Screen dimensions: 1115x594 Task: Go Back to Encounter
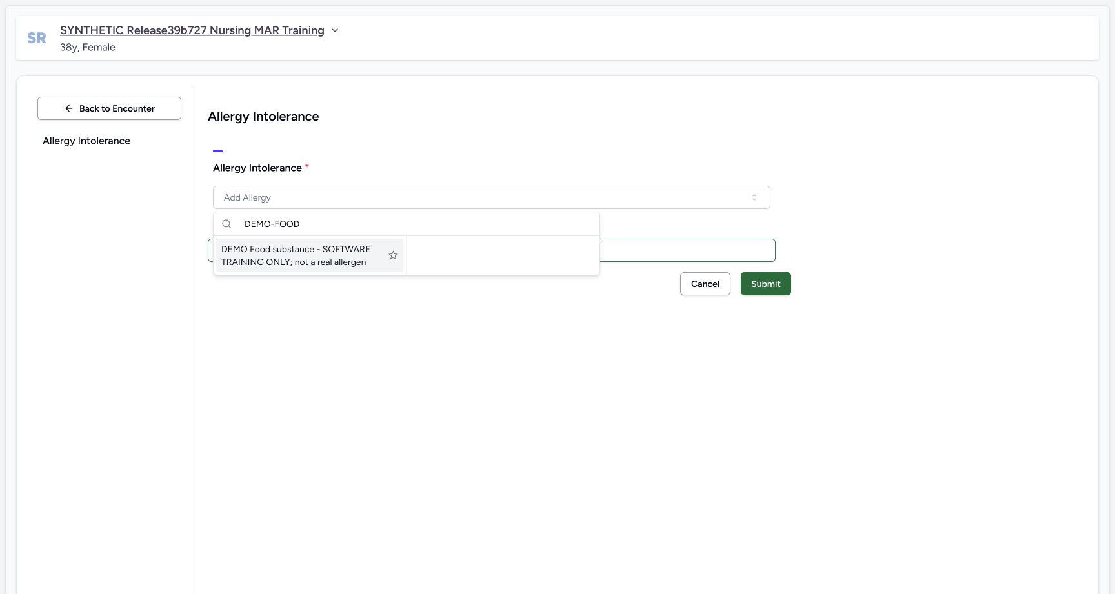tap(109, 108)
